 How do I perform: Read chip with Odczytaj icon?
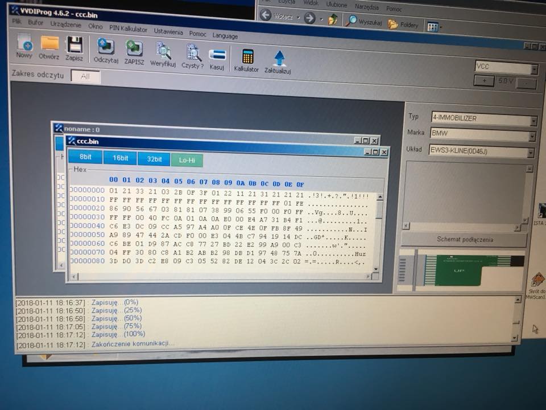pos(106,51)
